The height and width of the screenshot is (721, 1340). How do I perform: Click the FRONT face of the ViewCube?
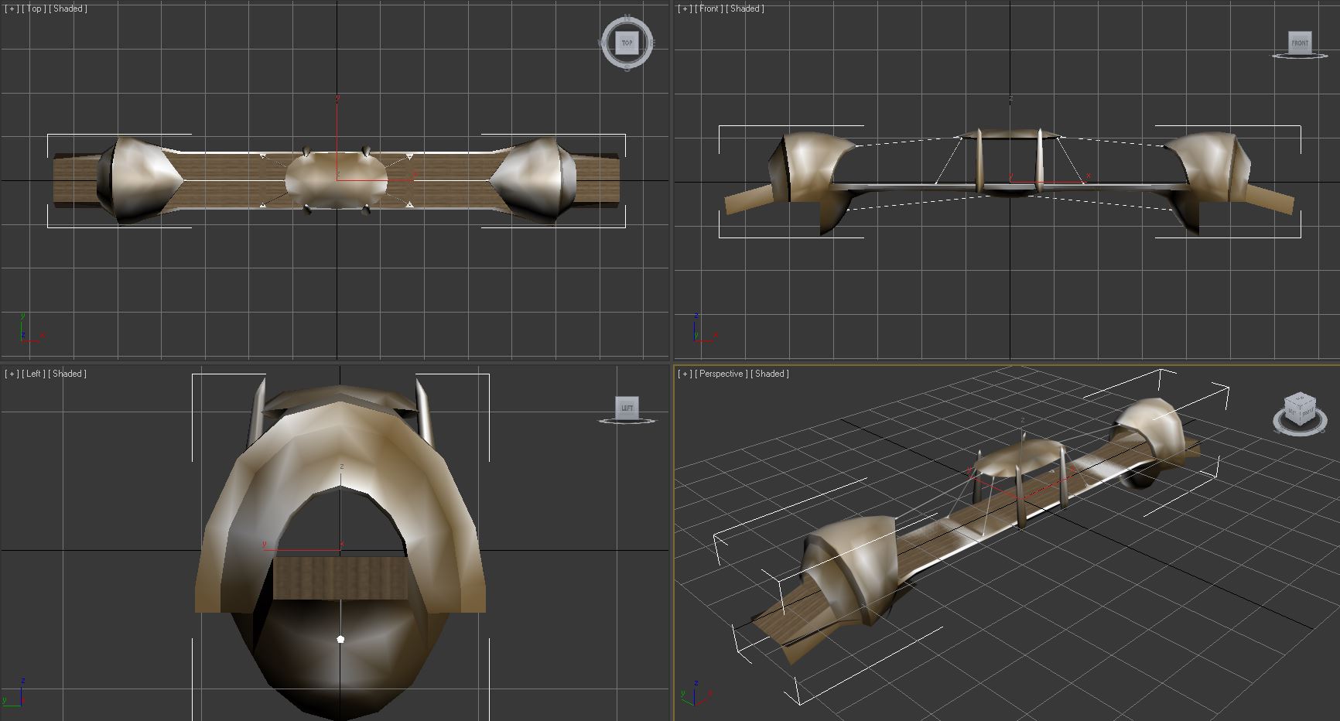(1300, 42)
